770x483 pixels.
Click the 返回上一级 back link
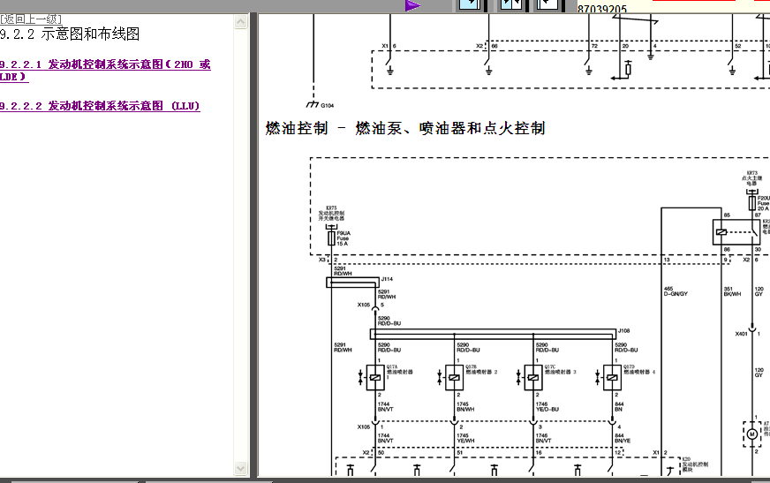pos(30,19)
